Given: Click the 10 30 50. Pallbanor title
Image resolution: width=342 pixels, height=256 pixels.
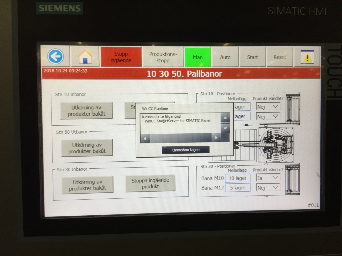Looking at the screenshot, I should click(184, 74).
